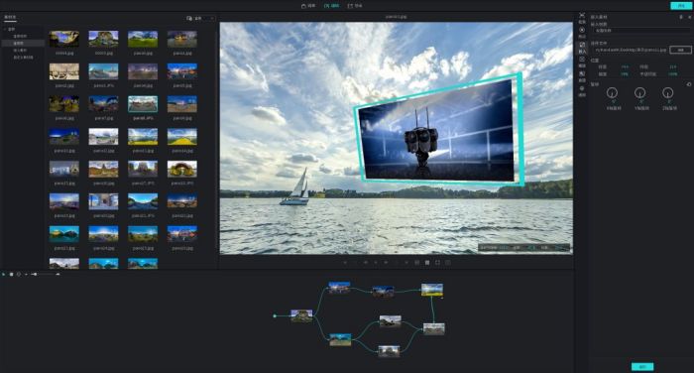Open the filter dropdown above the thumbnail grid
Viewport: 694px width, 373px height.
[x=204, y=18]
